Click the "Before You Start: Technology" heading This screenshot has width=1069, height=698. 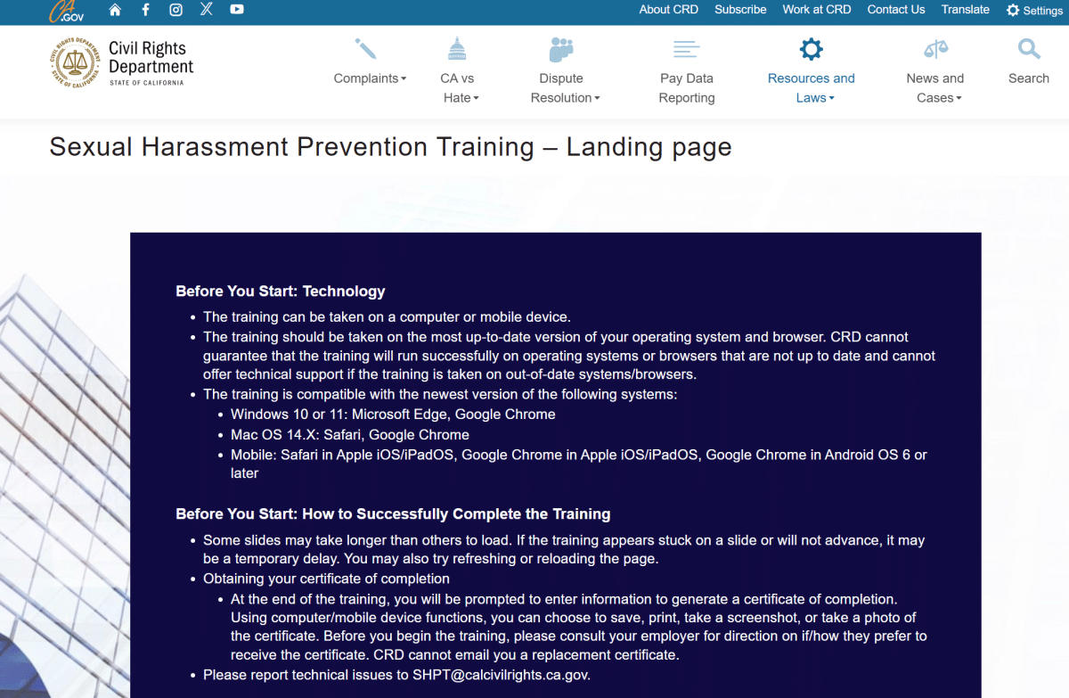point(281,292)
